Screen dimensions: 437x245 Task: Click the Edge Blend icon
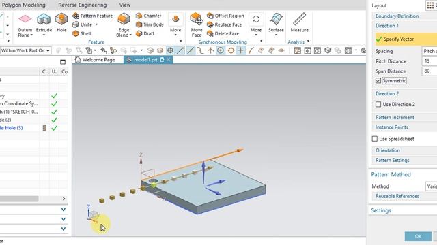[124, 20]
